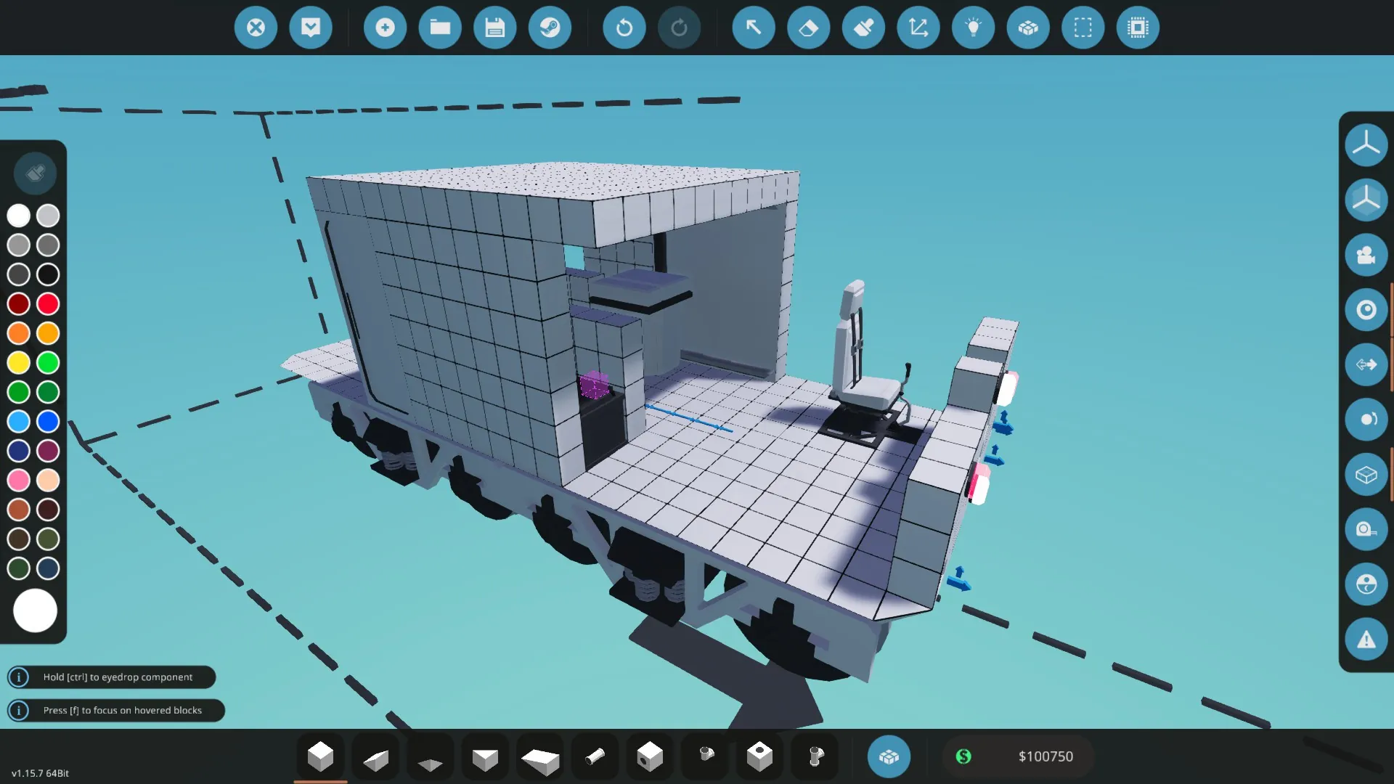Click the new vehicle plus button
This screenshot has width=1394, height=784.
(385, 28)
